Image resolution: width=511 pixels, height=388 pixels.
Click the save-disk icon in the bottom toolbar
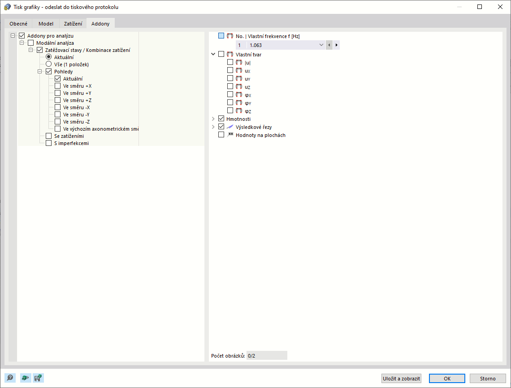(38, 378)
